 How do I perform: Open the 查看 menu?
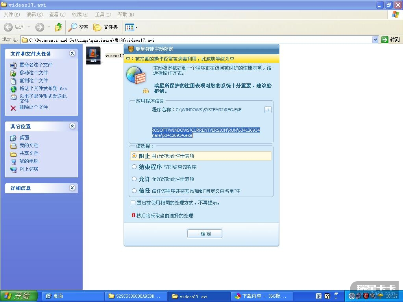pos(57,15)
